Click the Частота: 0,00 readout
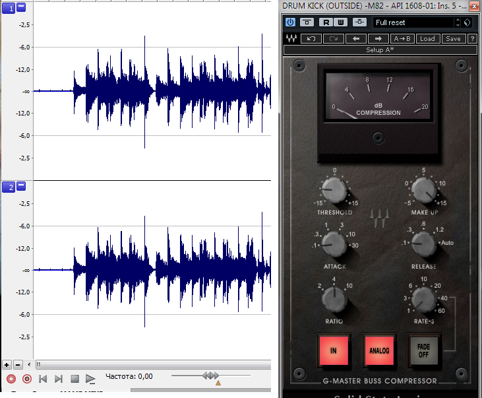 tap(129, 376)
